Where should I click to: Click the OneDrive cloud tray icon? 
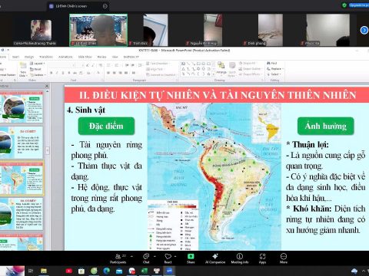(354, 271)
